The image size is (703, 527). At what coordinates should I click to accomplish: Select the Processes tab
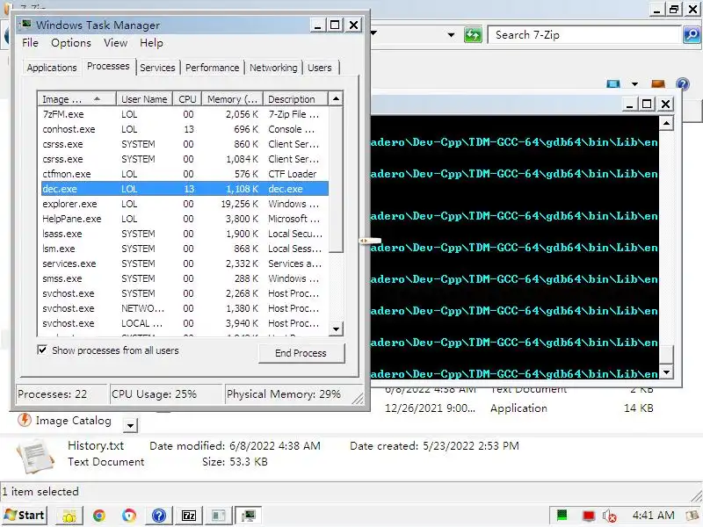click(108, 67)
